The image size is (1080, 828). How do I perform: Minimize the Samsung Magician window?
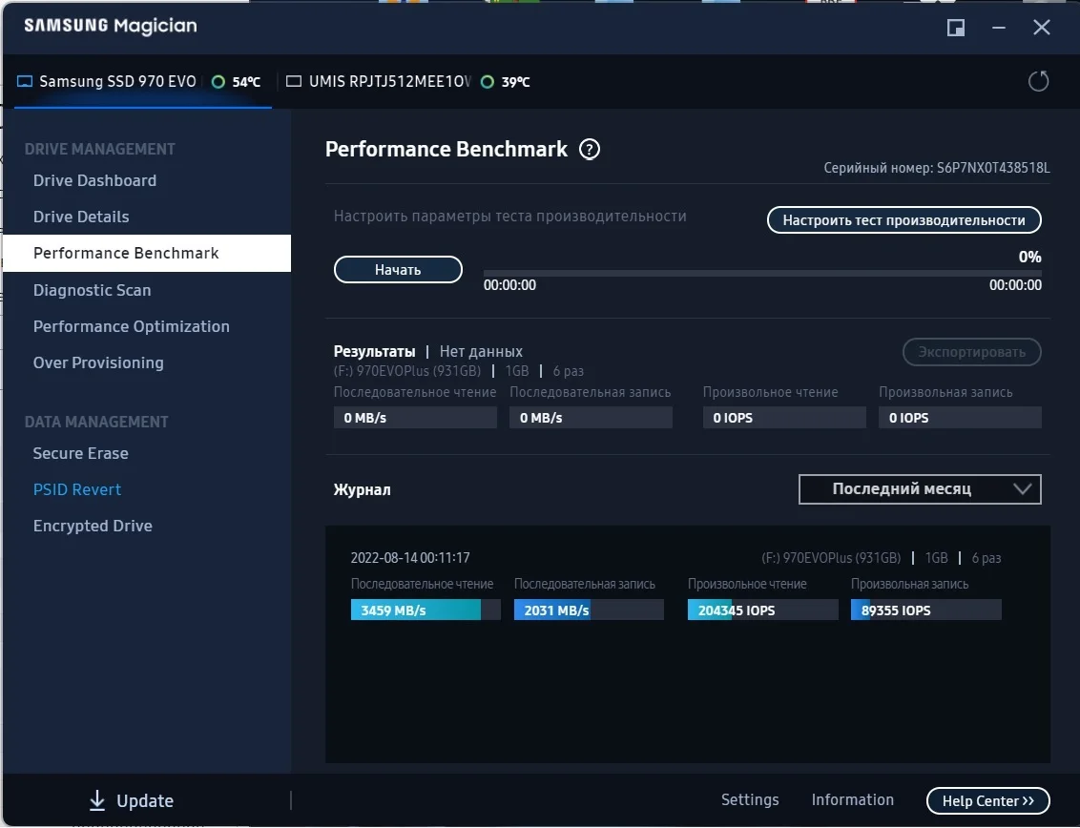coord(999,28)
